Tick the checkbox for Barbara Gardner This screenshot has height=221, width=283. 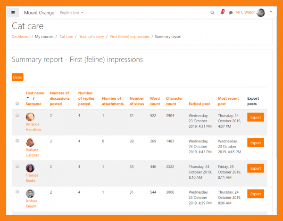17,141
